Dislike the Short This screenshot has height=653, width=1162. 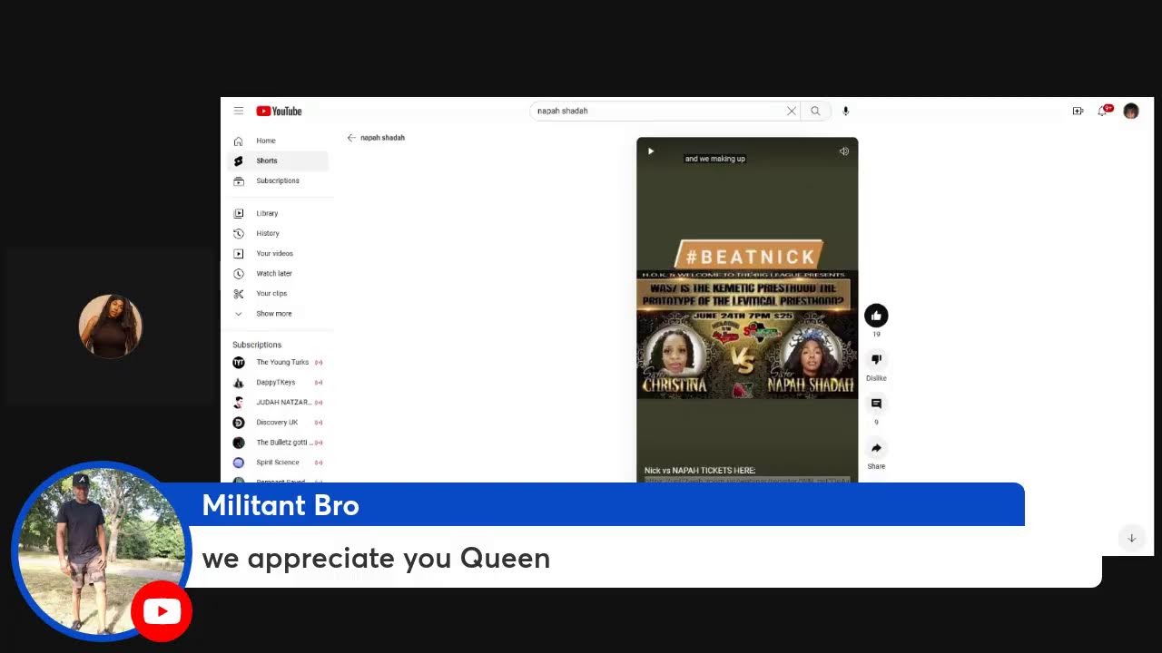click(x=876, y=359)
